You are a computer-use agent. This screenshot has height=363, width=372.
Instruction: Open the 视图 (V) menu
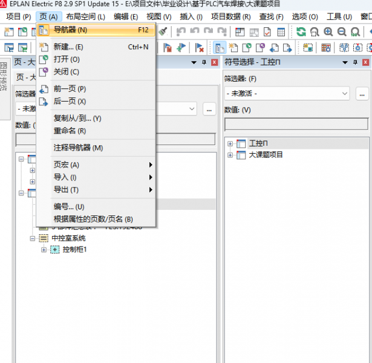coord(158,16)
